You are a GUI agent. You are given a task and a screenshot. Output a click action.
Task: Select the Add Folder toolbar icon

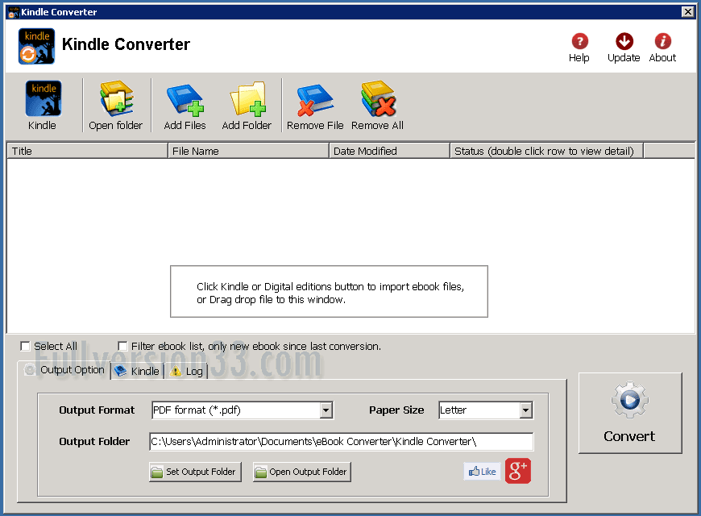[248, 99]
